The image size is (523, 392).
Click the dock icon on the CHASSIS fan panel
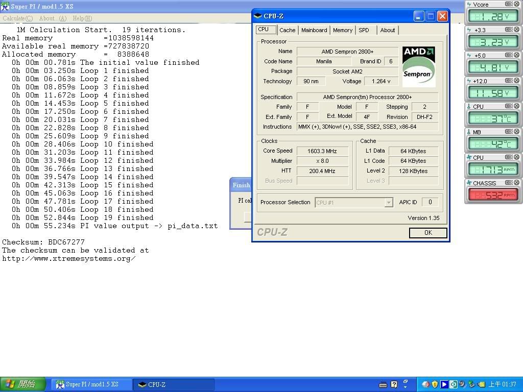tap(509, 182)
